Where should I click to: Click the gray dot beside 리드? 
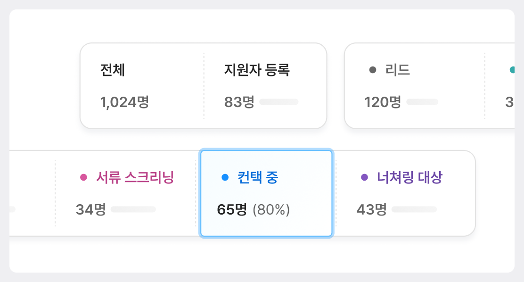(373, 70)
